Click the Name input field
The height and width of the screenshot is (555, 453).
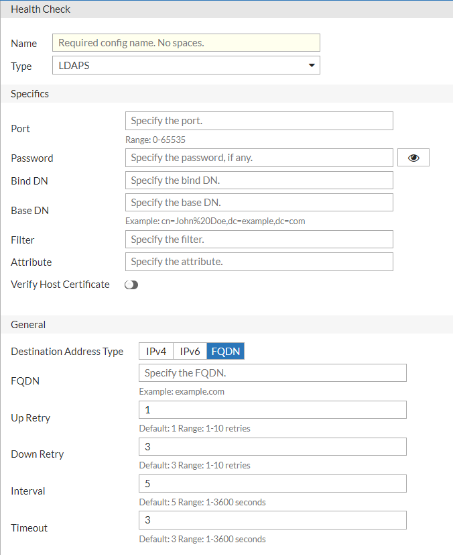186,43
